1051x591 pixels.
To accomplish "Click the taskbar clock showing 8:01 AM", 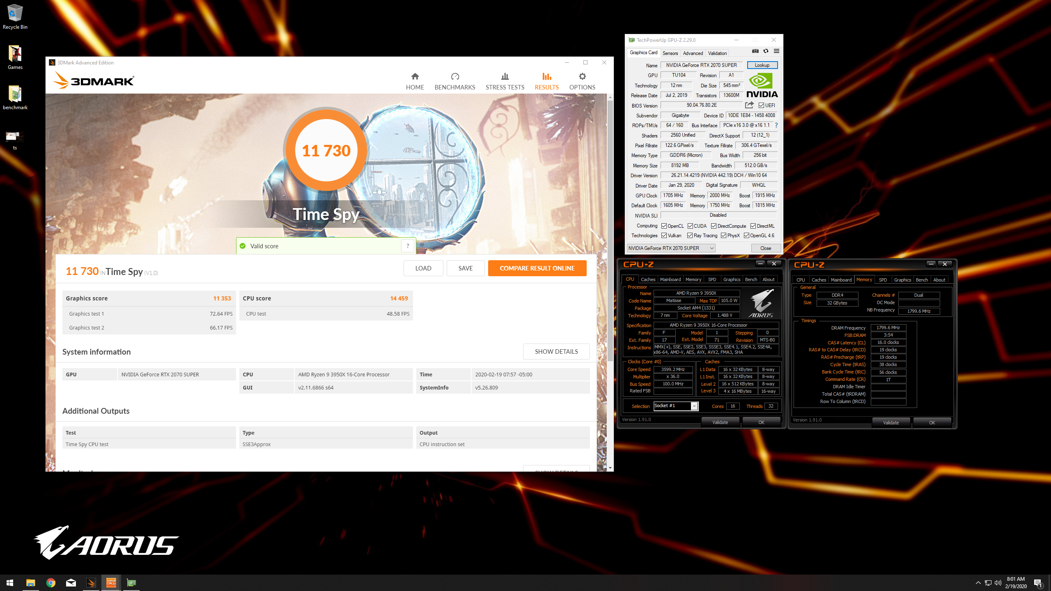I will [x=1016, y=583].
